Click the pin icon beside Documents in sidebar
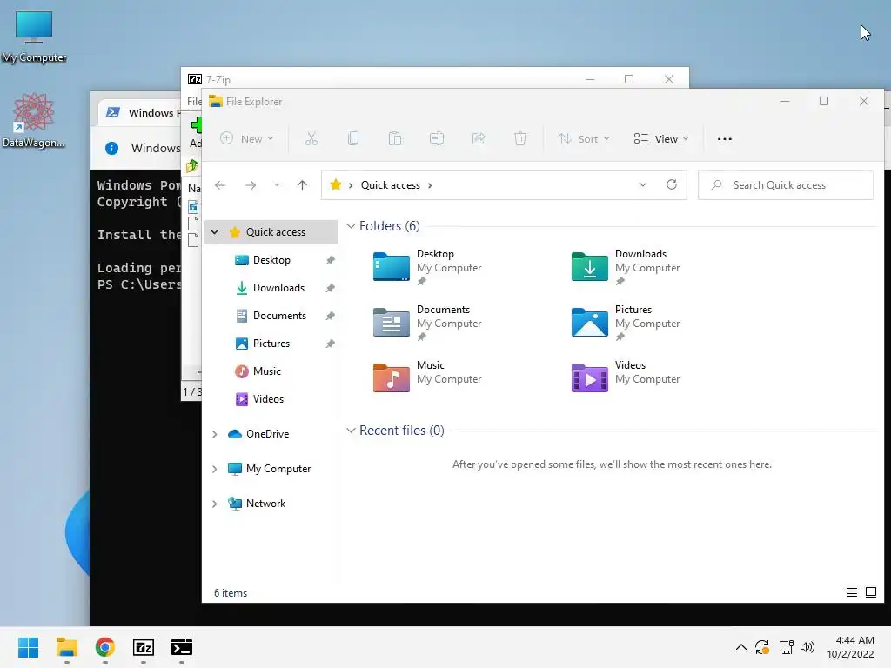The width and height of the screenshot is (891, 668). [330, 316]
